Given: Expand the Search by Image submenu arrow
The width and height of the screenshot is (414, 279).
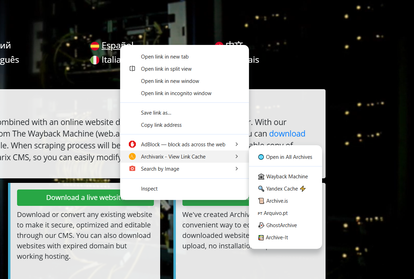Looking at the screenshot, I should (237, 169).
